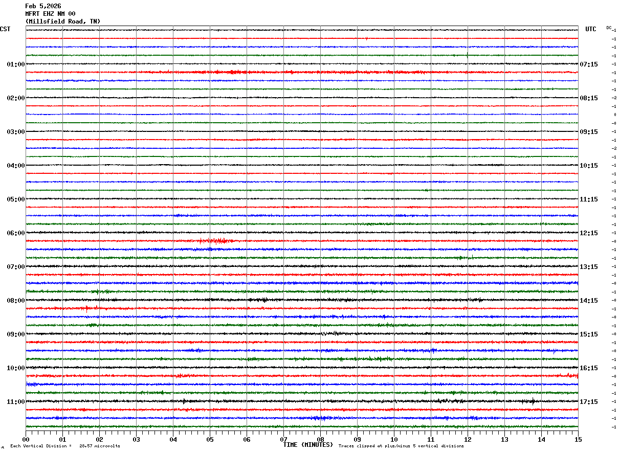The width and height of the screenshot is (619, 453).
Task: Click minute tick "00" on time axis
Action: (x=26, y=439)
